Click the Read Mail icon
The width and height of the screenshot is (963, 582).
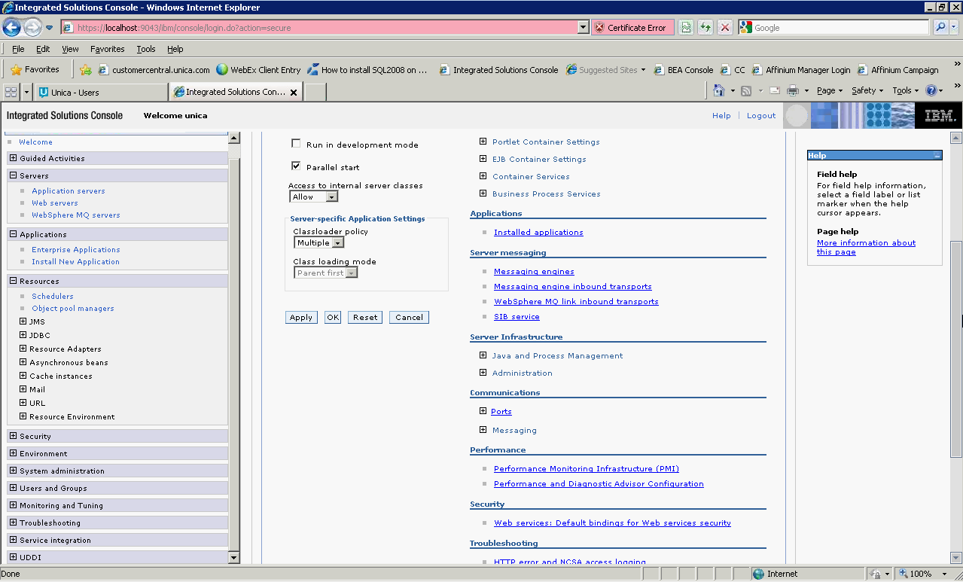tap(773, 90)
